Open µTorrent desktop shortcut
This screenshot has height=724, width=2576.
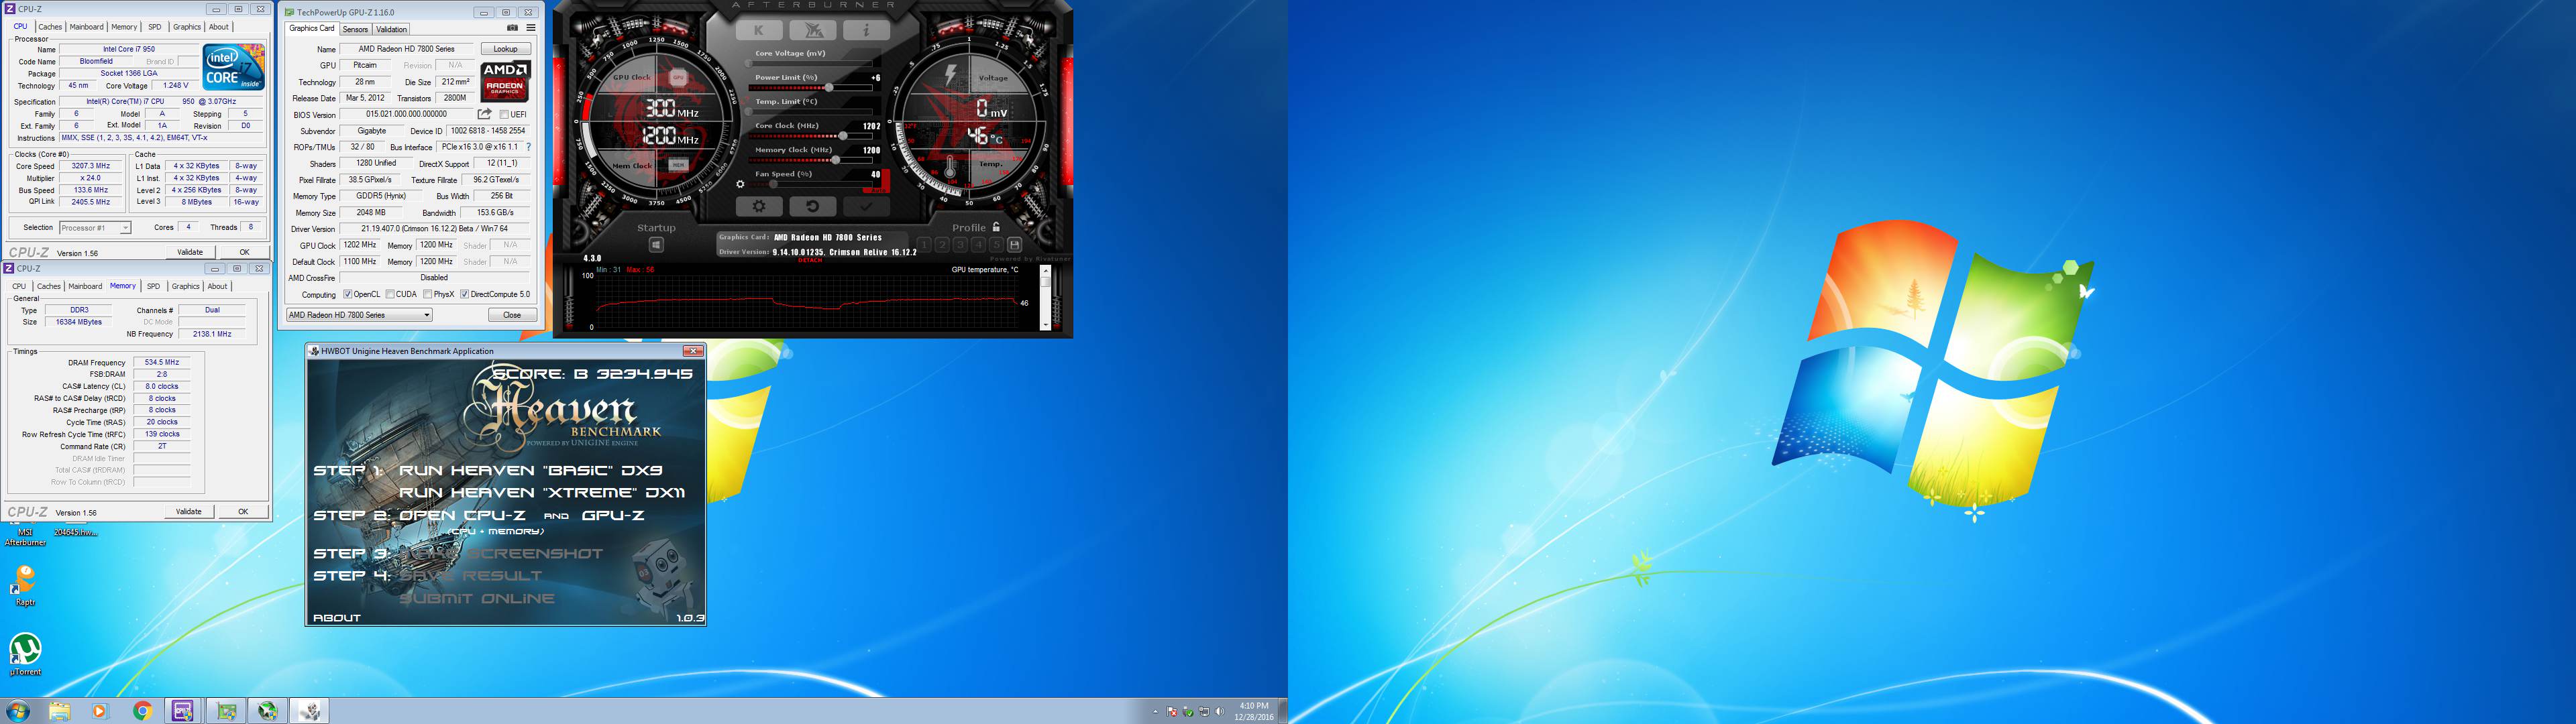tap(25, 655)
